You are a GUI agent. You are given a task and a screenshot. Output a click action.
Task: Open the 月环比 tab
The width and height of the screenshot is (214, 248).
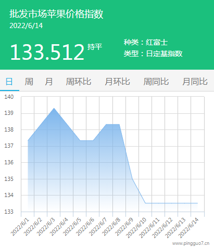117,82
